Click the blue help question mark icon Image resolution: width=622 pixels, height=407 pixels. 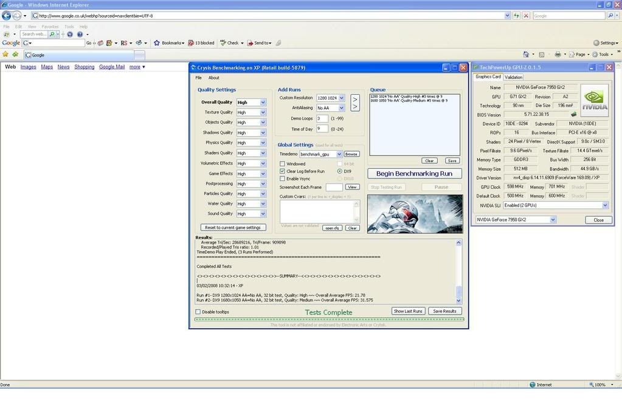pos(80,35)
